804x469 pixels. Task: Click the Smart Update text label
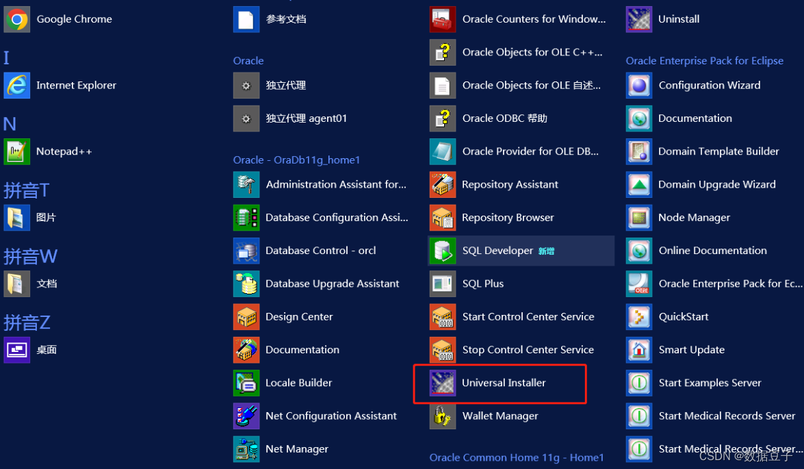(692, 350)
